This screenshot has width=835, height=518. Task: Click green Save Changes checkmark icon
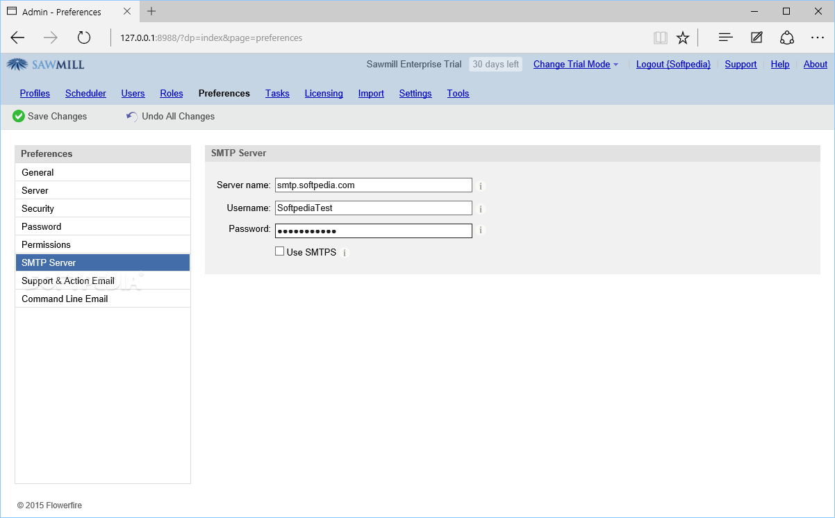(x=19, y=116)
